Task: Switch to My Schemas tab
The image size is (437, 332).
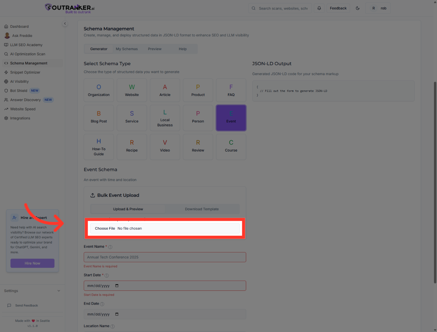Action: pyautogui.click(x=127, y=49)
